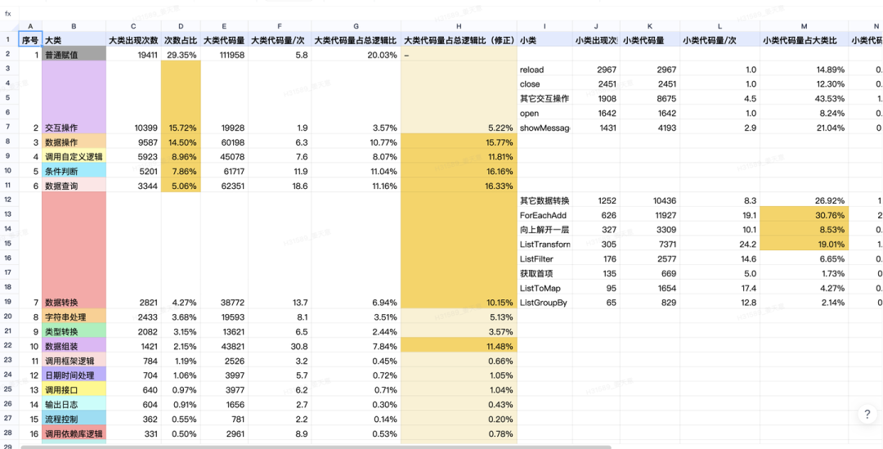Click the fx formula icon

click(x=8, y=13)
